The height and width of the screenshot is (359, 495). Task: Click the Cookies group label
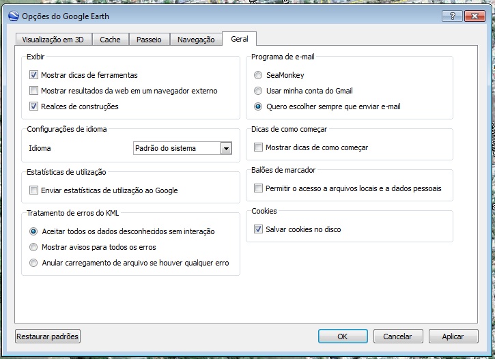264,211
